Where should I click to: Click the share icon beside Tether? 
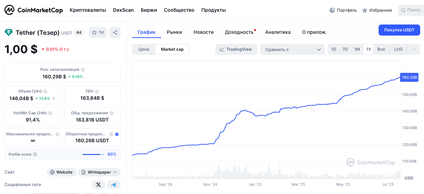click(115, 33)
